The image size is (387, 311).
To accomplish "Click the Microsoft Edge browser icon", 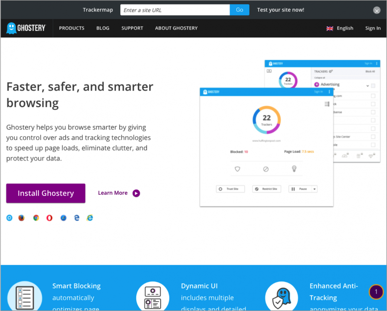I will (77, 218).
